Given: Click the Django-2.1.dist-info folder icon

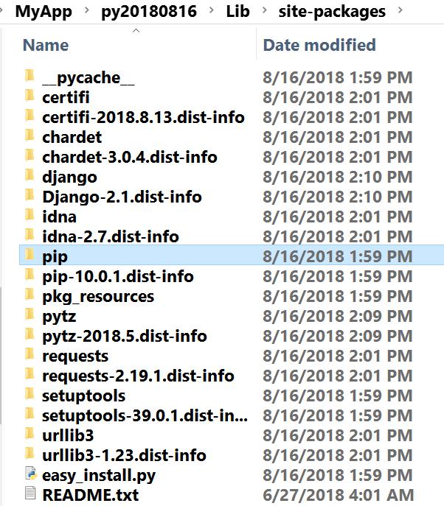Looking at the screenshot, I should tap(30, 195).
